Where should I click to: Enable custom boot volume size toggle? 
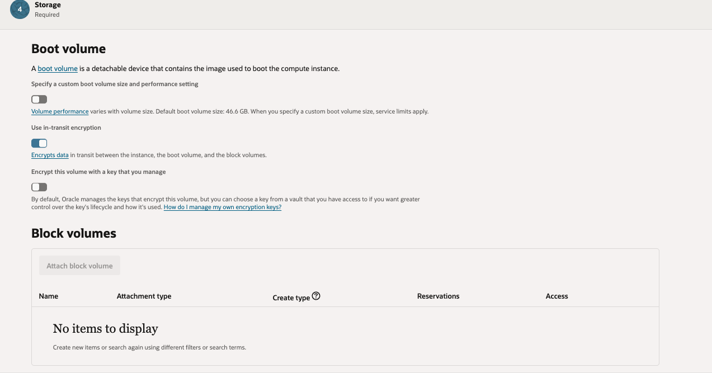(39, 100)
